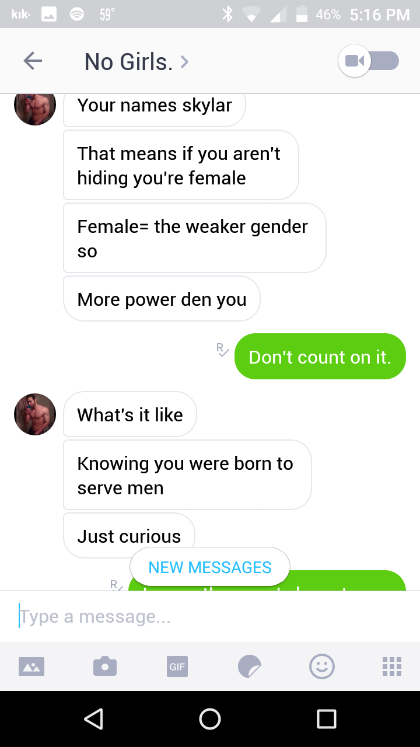Open the sticker icon
Screen dimensions: 420x747
[x=250, y=666]
